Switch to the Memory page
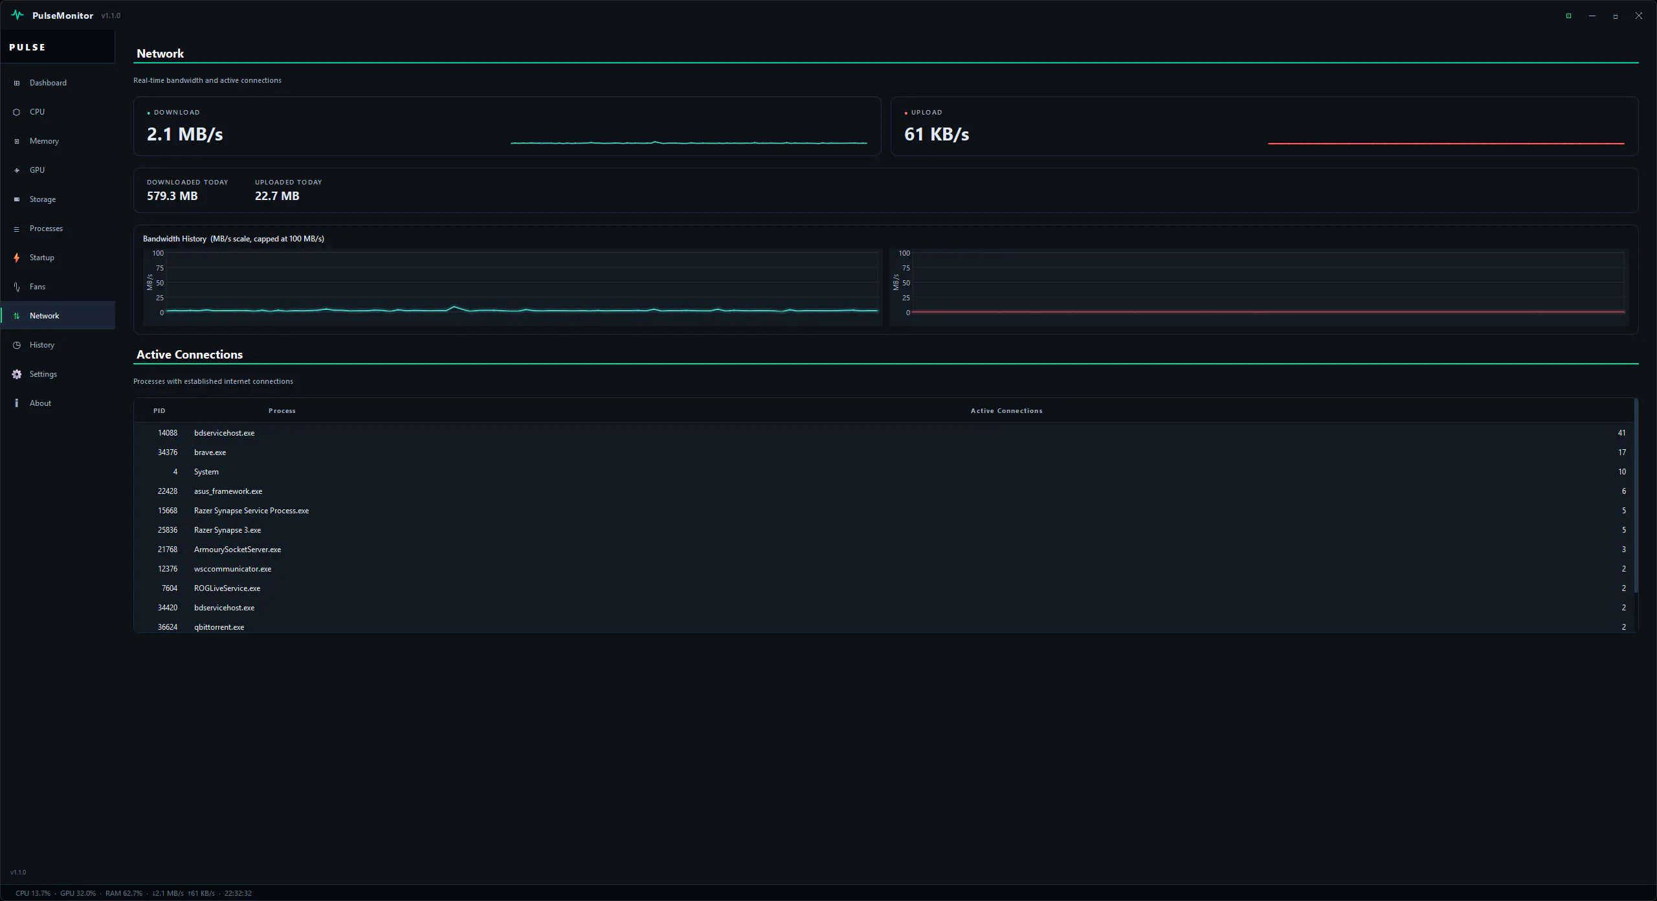Screen dimensions: 1657x901 click(x=58, y=141)
